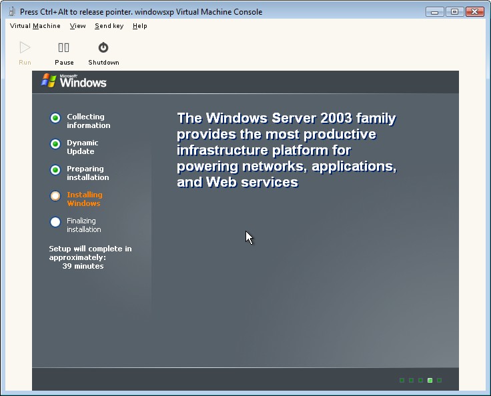
Task: Click the Windows Server 2003 family headline
Action: tap(286, 150)
